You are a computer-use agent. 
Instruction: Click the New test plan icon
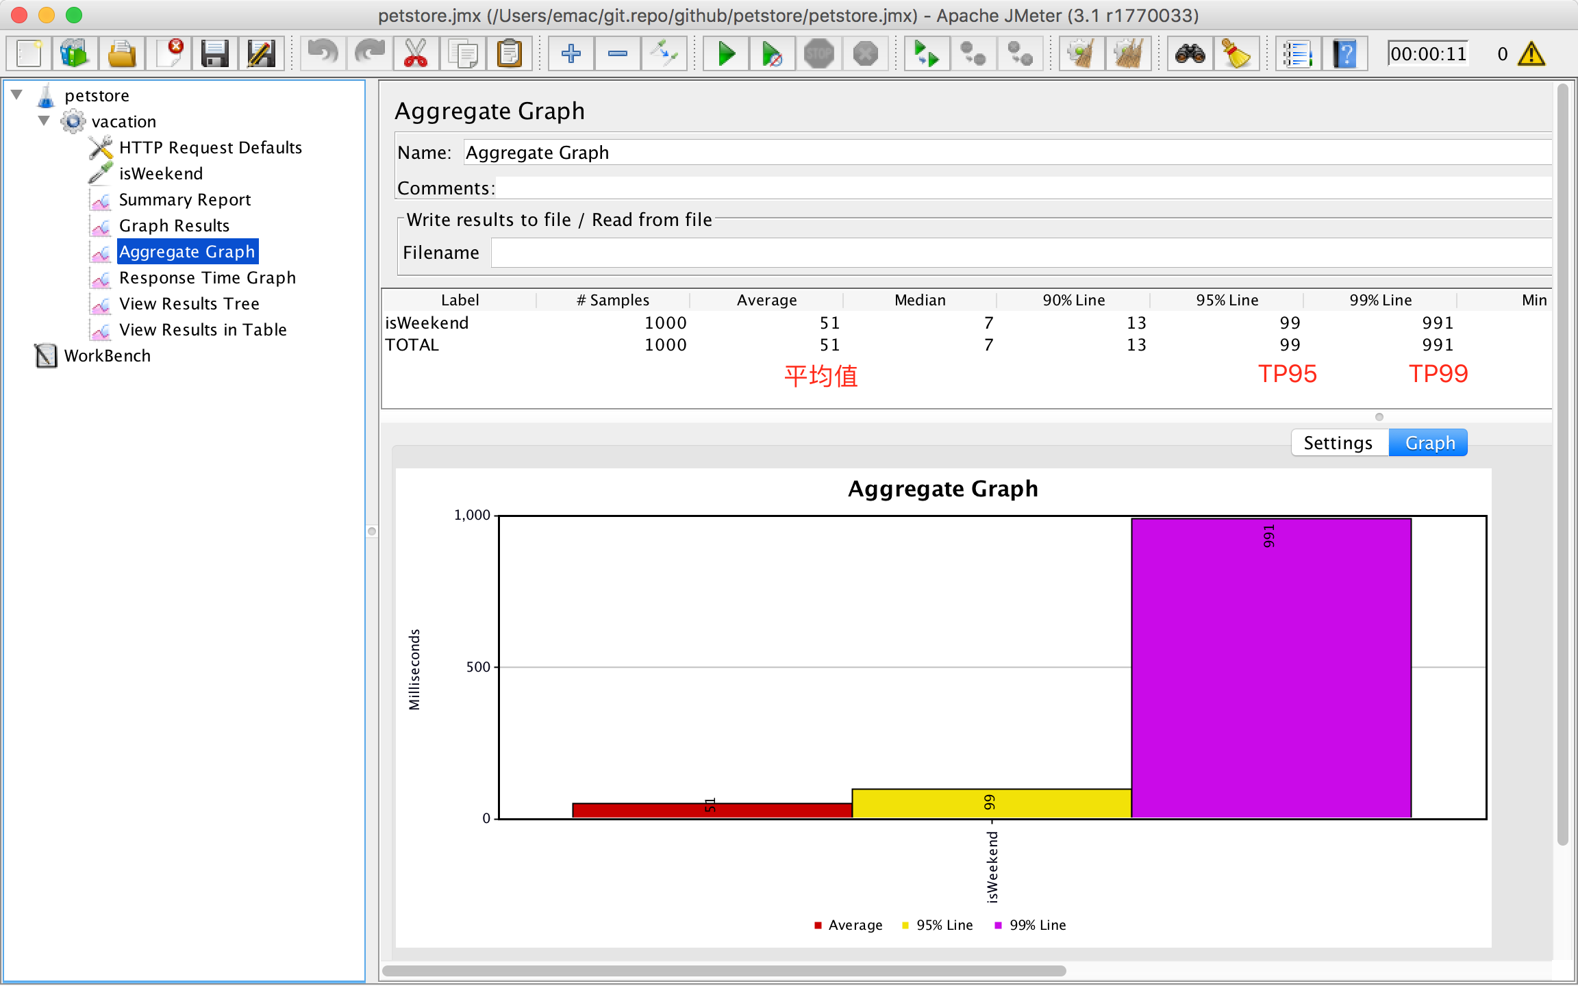26,52
